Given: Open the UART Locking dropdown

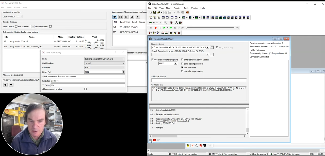Looking at the screenshot, I should coord(104,63).
